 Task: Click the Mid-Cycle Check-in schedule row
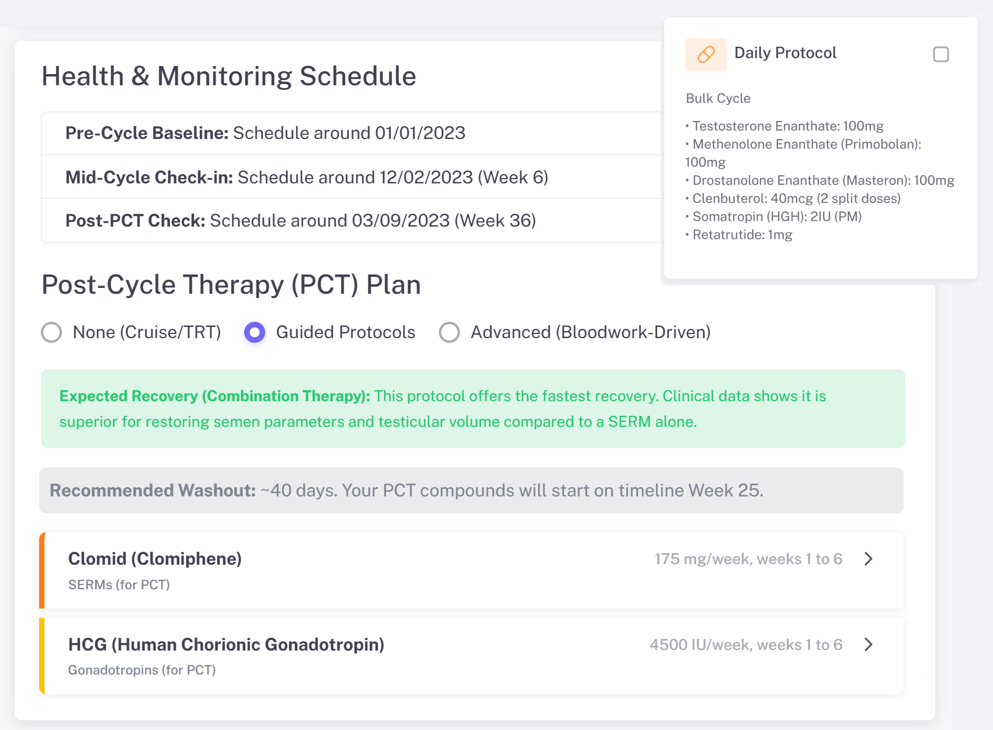coord(307,178)
